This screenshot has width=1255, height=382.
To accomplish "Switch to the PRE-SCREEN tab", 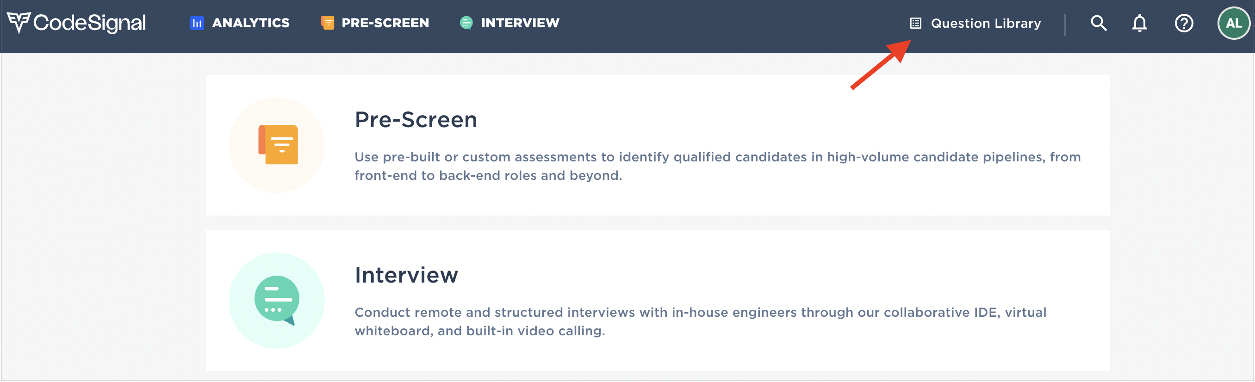I will 385,23.
